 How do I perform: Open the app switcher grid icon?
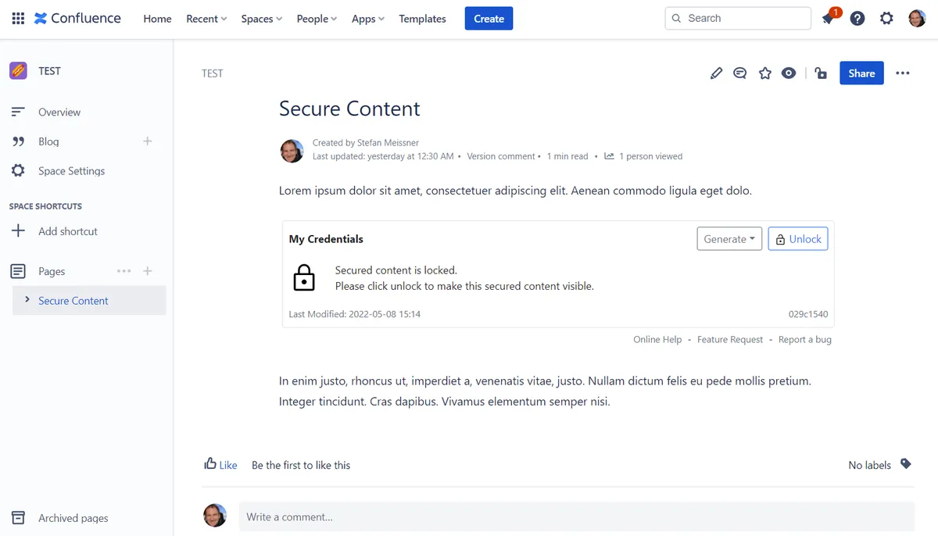[18, 18]
